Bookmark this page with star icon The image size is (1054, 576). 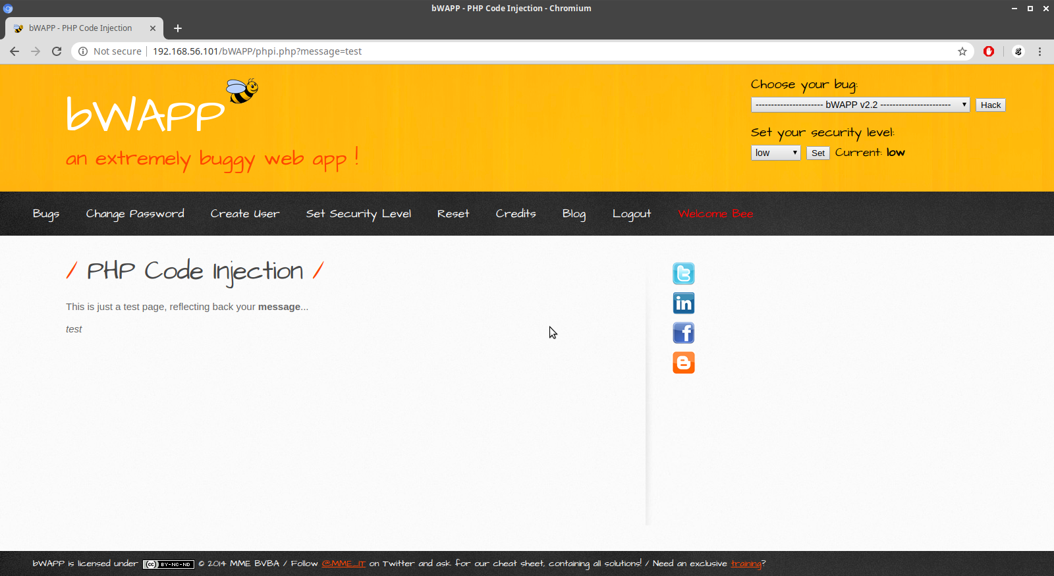(x=962, y=51)
